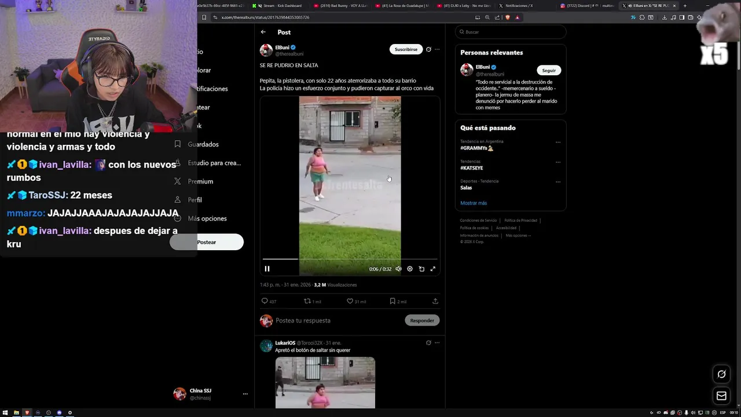
Task: Open the floating Grok button
Action: click(x=721, y=374)
